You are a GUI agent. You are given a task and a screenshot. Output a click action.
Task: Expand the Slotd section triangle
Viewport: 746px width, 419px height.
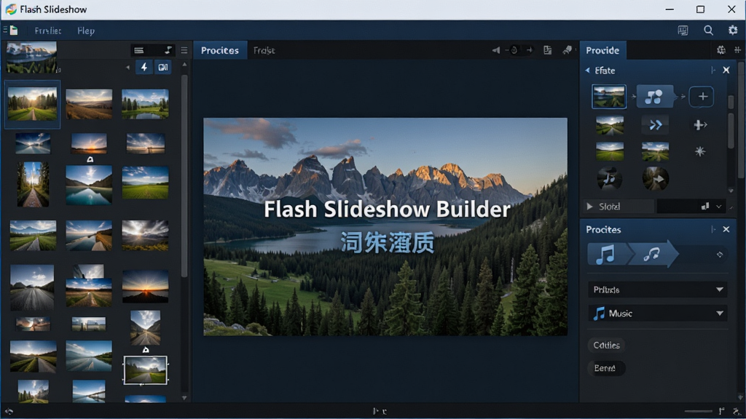pos(590,207)
